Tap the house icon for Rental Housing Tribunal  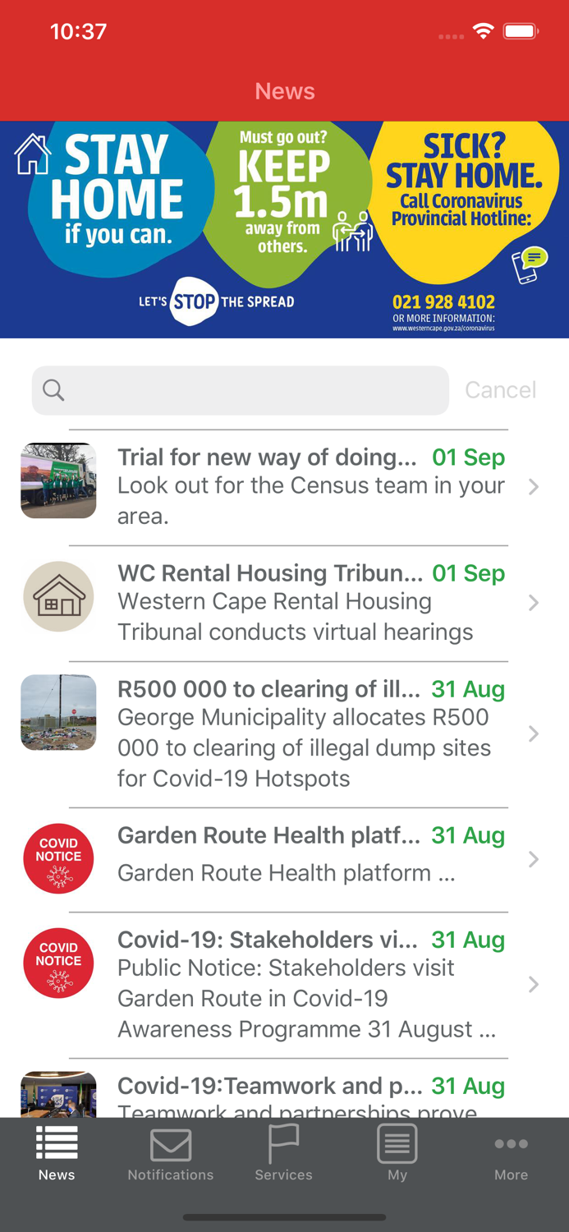tap(58, 596)
